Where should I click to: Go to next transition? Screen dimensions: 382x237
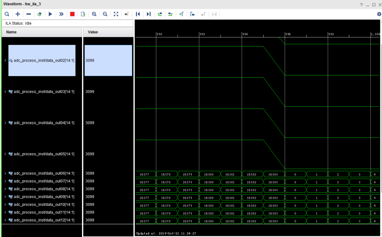point(170,14)
